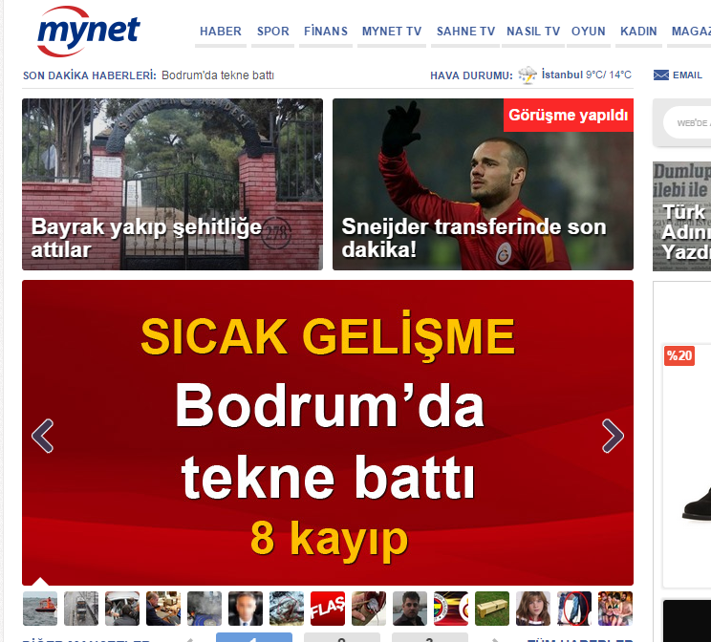Select the wooden box on grass thumbnail
Viewport: 711px width, 642px height.
[x=492, y=609]
